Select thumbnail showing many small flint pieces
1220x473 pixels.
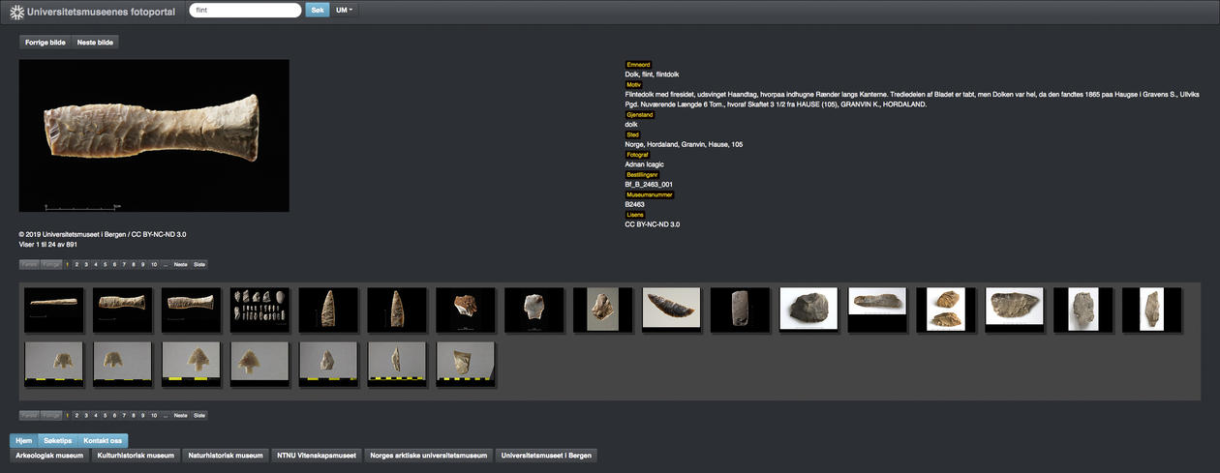(259, 310)
